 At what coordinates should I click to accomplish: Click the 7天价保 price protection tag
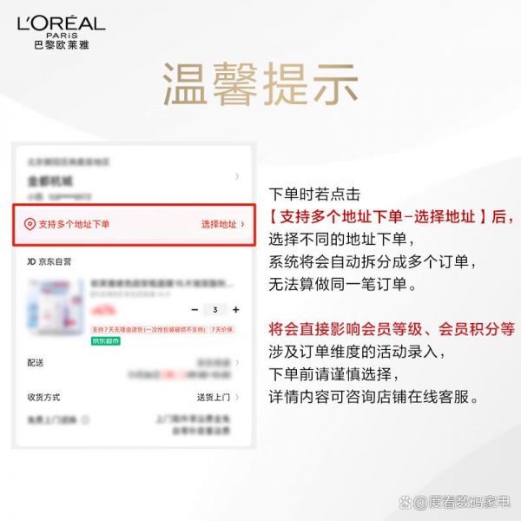coord(222,330)
